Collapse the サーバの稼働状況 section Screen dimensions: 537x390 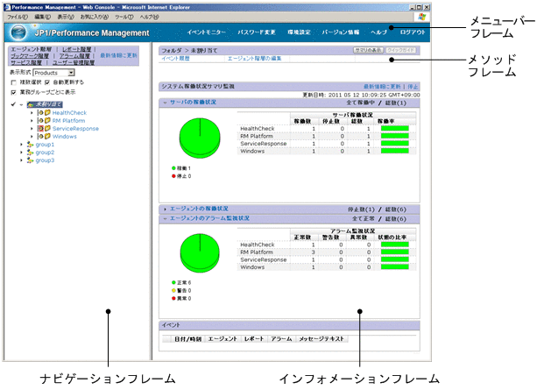point(165,103)
